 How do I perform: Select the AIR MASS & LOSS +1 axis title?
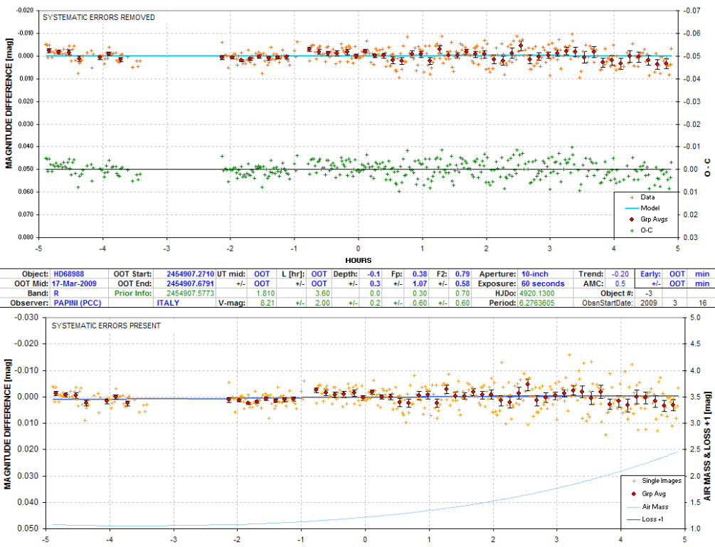(x=707, y=446)
